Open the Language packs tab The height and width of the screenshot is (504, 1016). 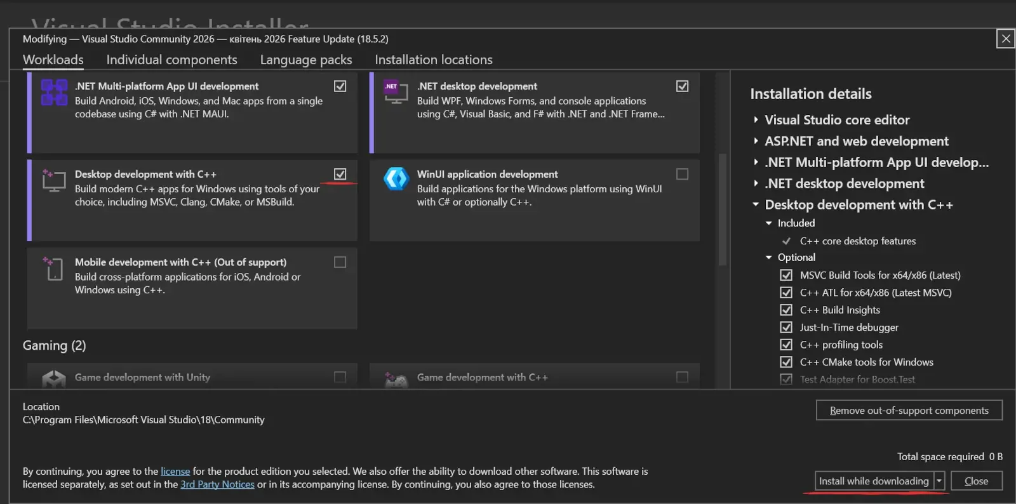click(306, 60)
